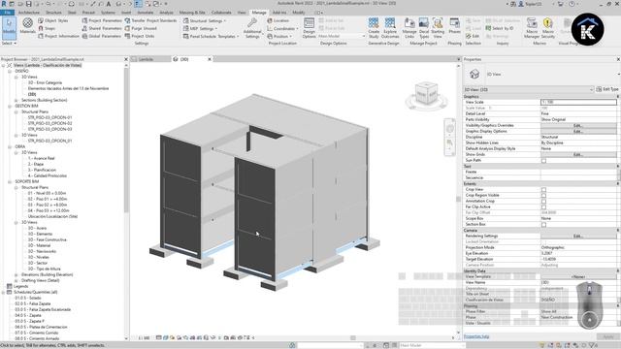Screen dimensions: 621x349
Task: Expand the Select panel dropdown
Action: click(x=9, y=43)
